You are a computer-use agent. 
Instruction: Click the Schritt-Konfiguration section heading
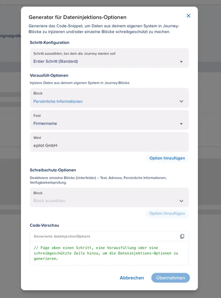pos(49,42)
